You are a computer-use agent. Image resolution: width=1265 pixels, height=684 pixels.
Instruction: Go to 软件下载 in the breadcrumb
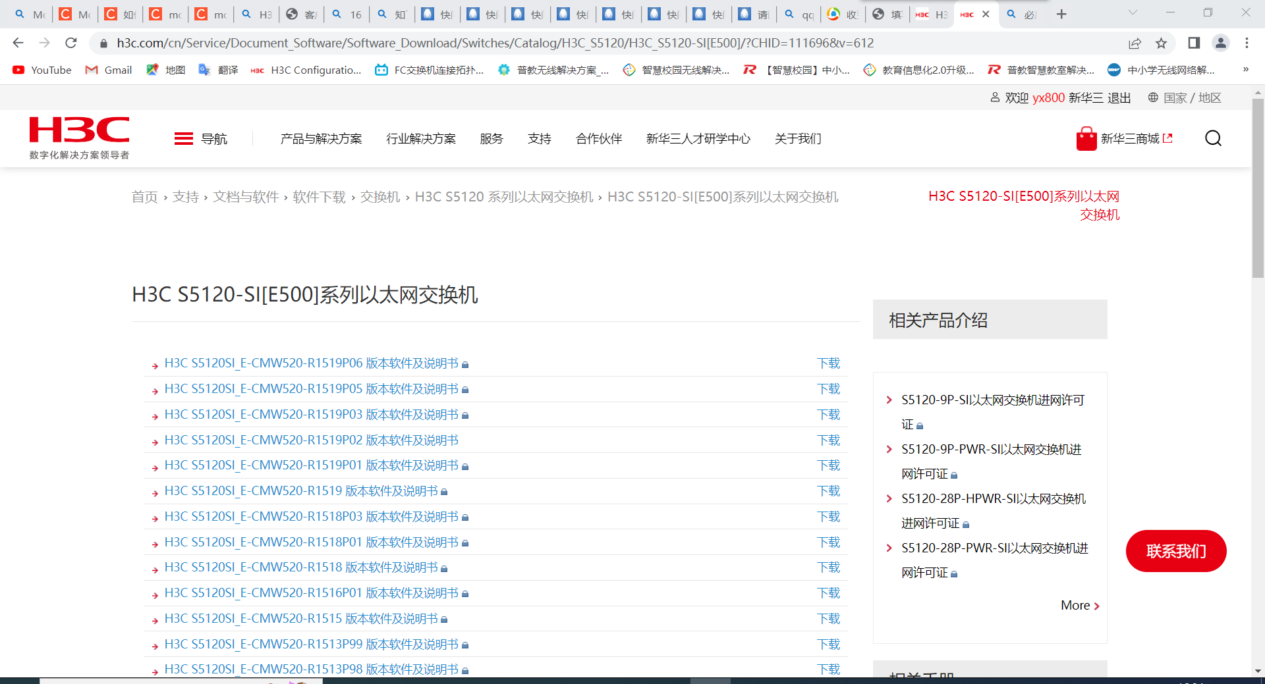coord(320,197)
